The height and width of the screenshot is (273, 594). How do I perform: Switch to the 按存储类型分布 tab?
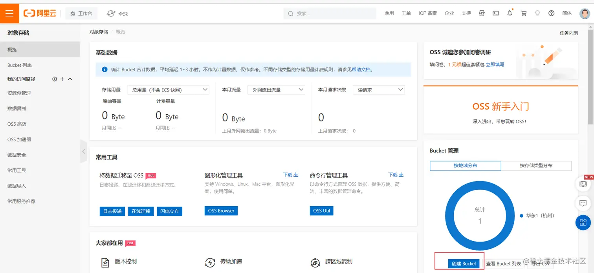536,166
